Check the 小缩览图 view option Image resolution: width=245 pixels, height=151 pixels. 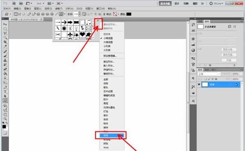(108, 38)
